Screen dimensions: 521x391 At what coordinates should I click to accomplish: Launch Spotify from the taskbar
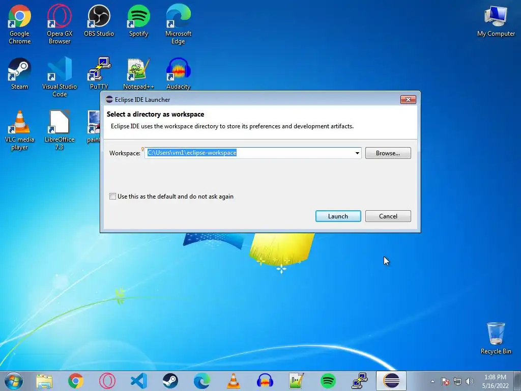pyautogui.click(x=328, y=381)
